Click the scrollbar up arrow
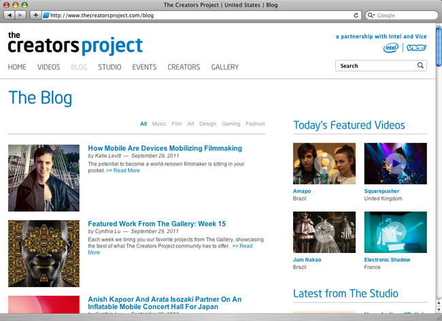The width and height of the screenshot is (442, 321). pyautogui.click(x=439, y=303)
